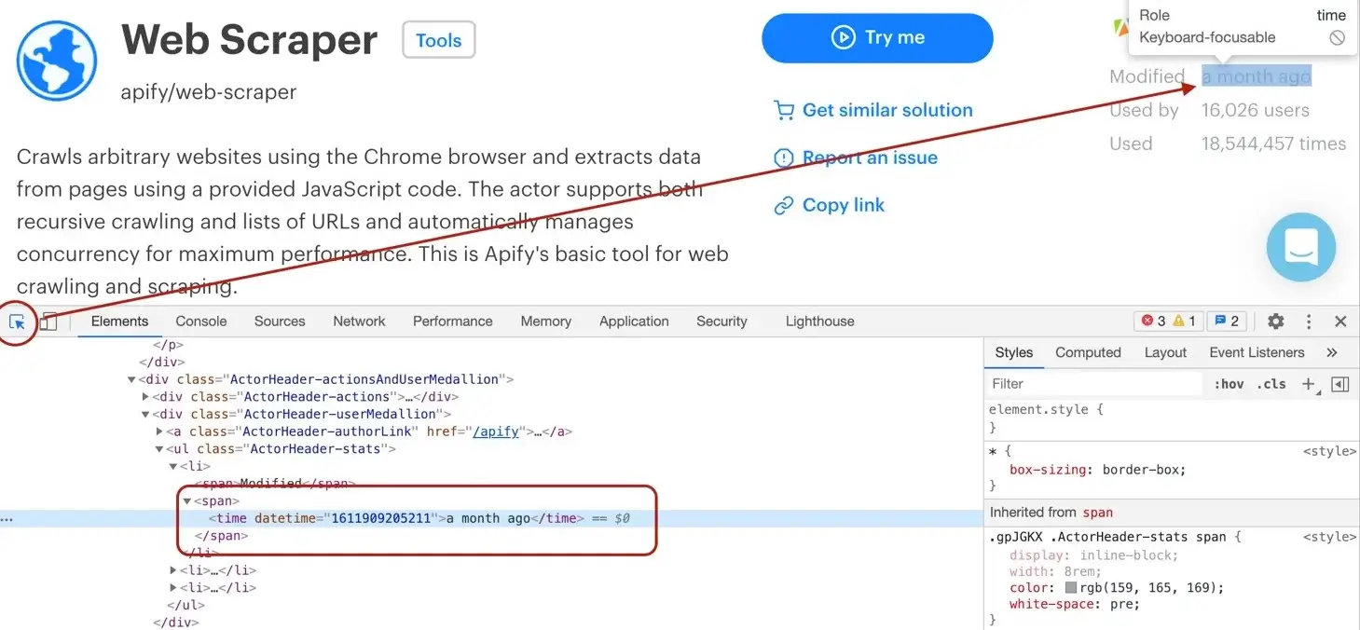This screenshot has height=630, width=1360.
Task: Toggle the :hov element state panel
Action: [1229, 384]
